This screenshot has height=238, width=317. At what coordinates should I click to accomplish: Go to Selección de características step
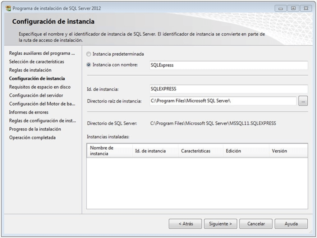(37, 62)
